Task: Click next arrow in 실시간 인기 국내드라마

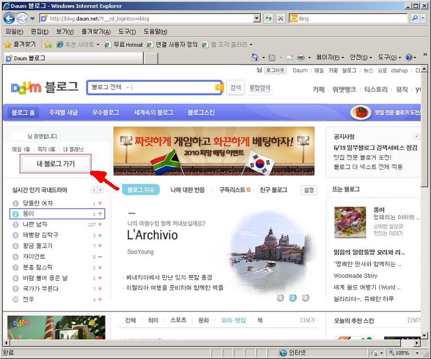Action: [x=100, y=190]
